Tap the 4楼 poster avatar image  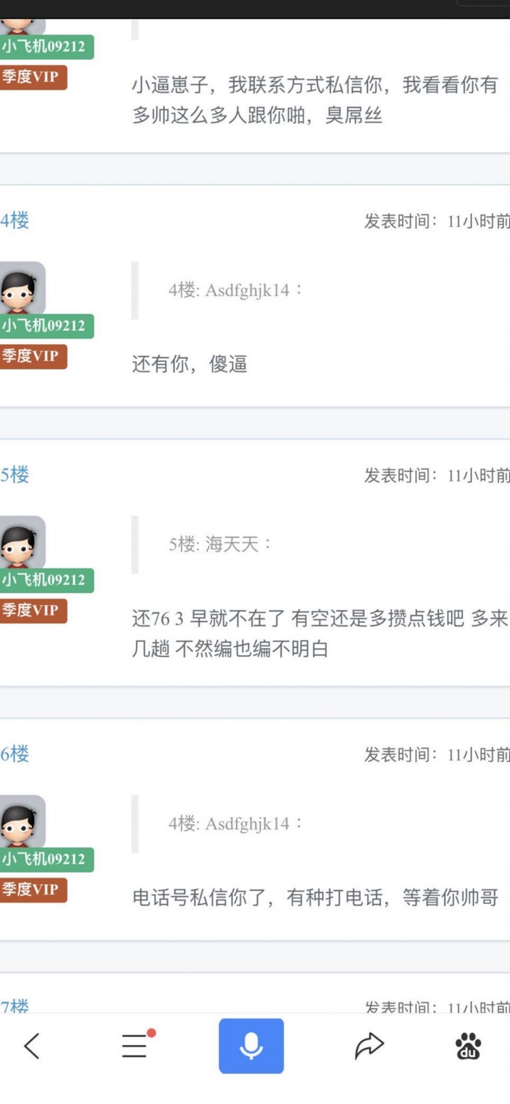[22, 288]
